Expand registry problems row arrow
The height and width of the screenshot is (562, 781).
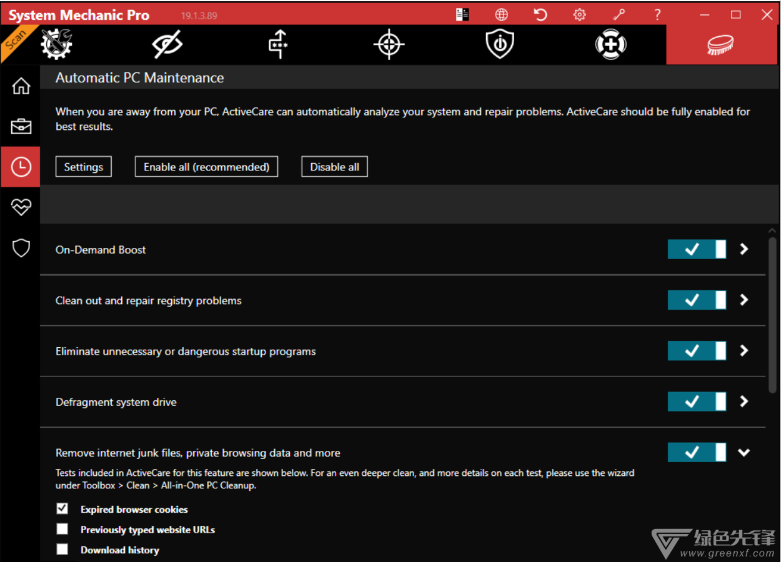pos(744,300)
